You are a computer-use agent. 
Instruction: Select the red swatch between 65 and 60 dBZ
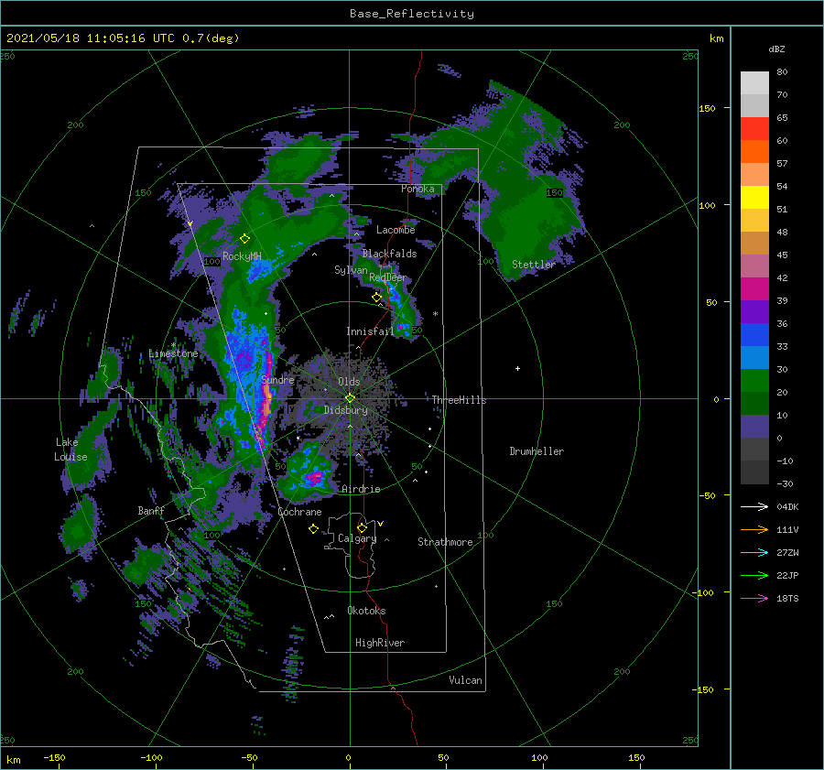coord(754,129)
